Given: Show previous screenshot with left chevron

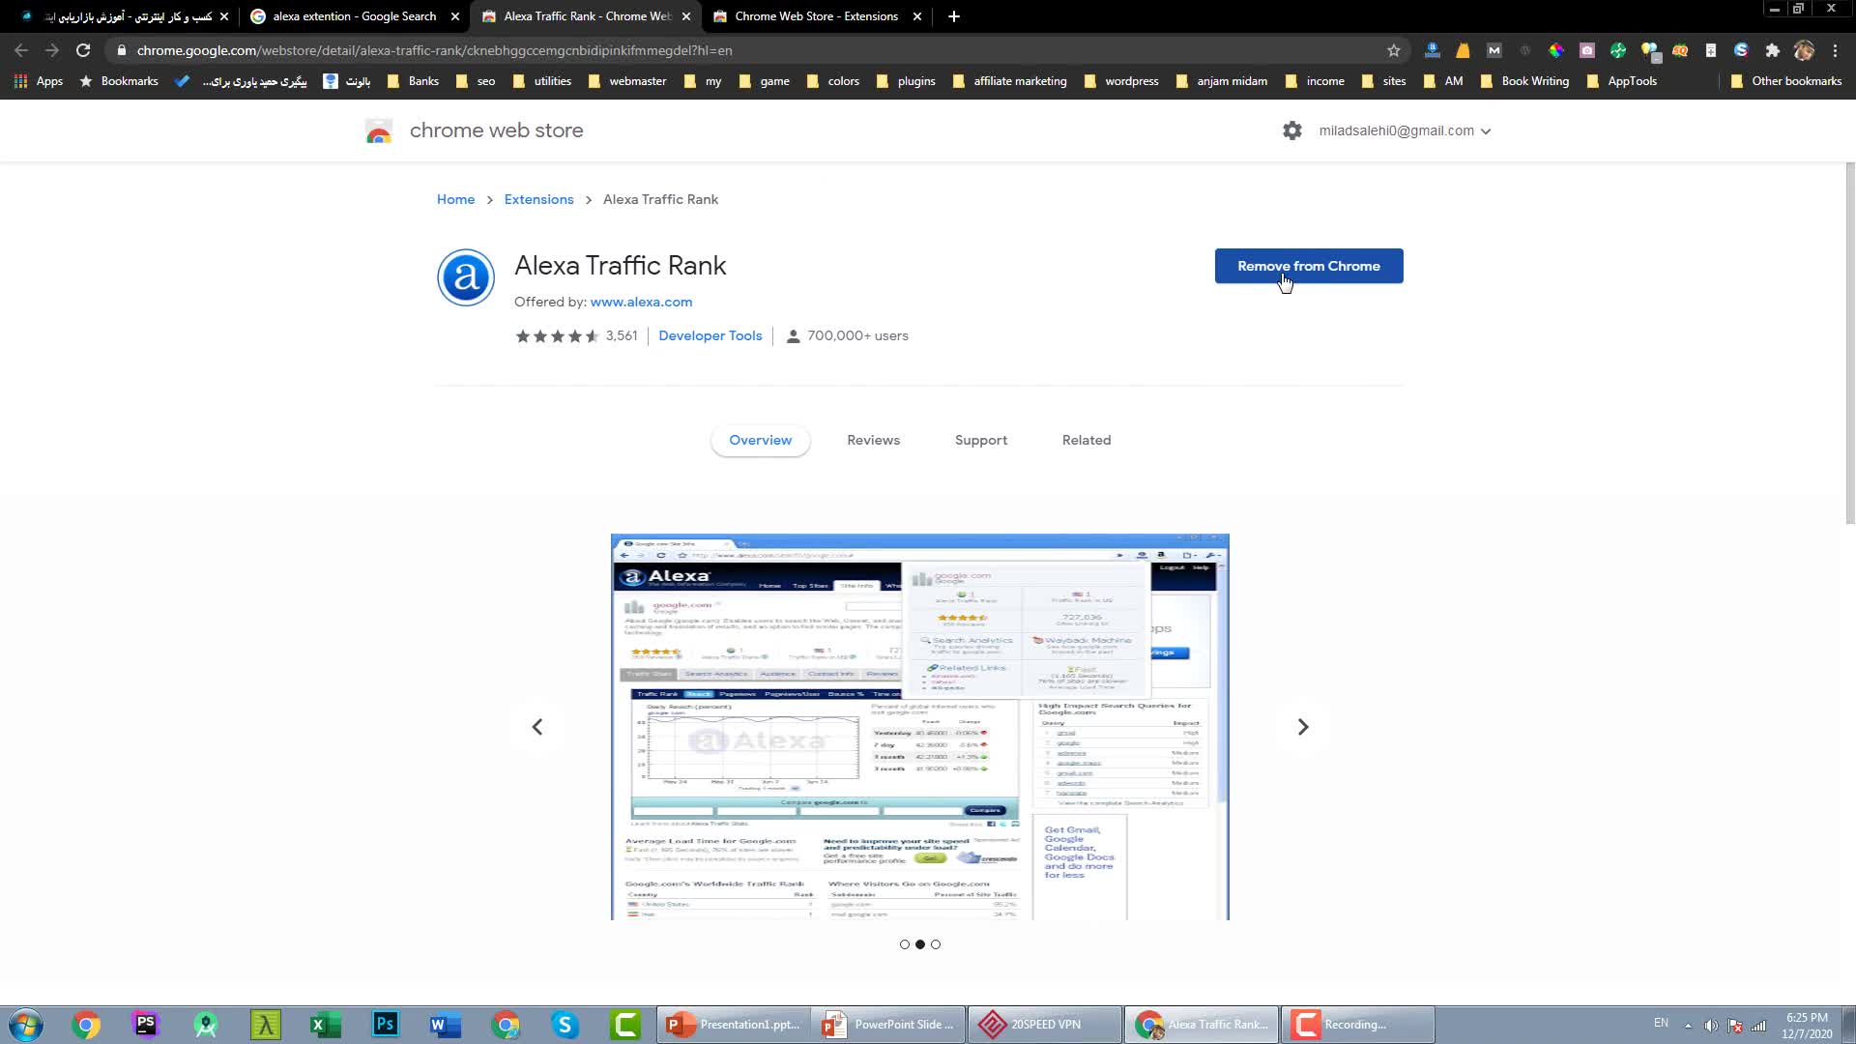Looking at the screenshot, I should 537,727.
